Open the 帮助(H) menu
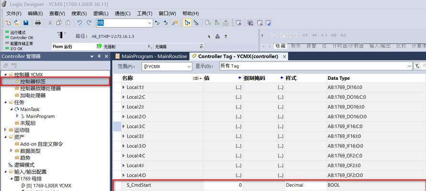Image resolution: width=426 pixels, height=191 pixels. pos(191,13)
